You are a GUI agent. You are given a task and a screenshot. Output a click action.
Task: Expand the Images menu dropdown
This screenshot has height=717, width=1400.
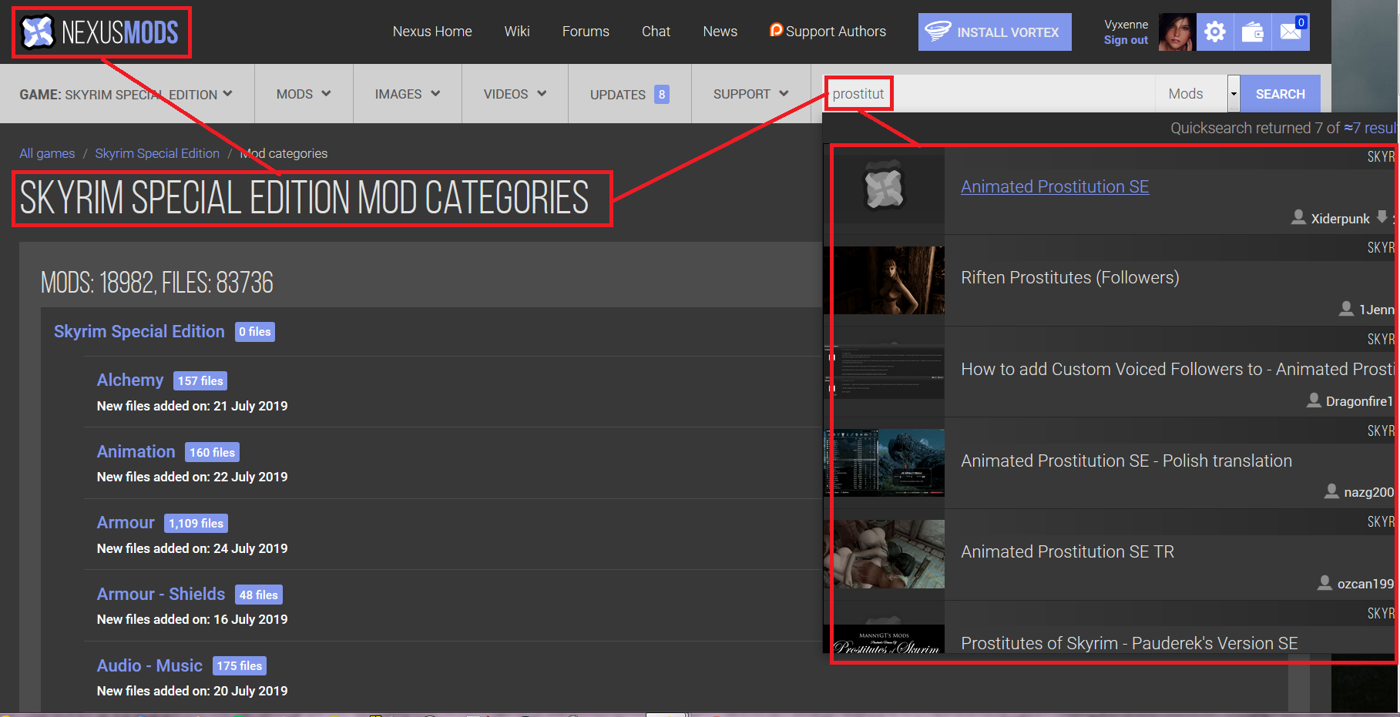point(407,94)
